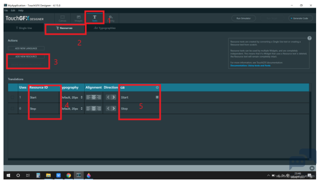The height and width of the screenshot is (181, 320).
Task: Set Start row direction to left-to-right arrow
Action: pyautogui.click(x=114, y=97)
